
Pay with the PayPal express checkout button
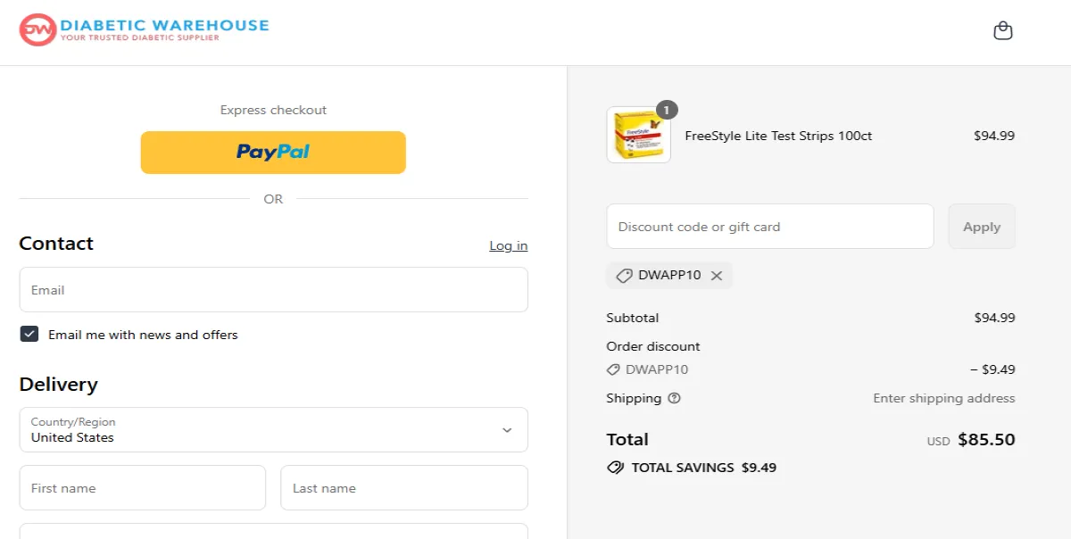point(273,152)
